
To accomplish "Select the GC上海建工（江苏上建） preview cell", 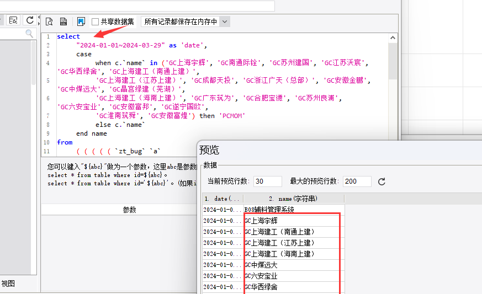I will pos(294,243).
